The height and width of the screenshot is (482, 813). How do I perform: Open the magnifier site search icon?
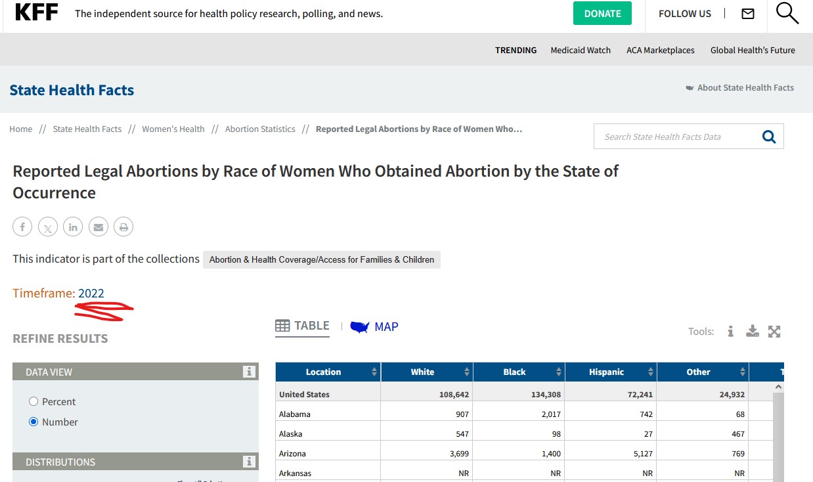click(x=787, y=13)
